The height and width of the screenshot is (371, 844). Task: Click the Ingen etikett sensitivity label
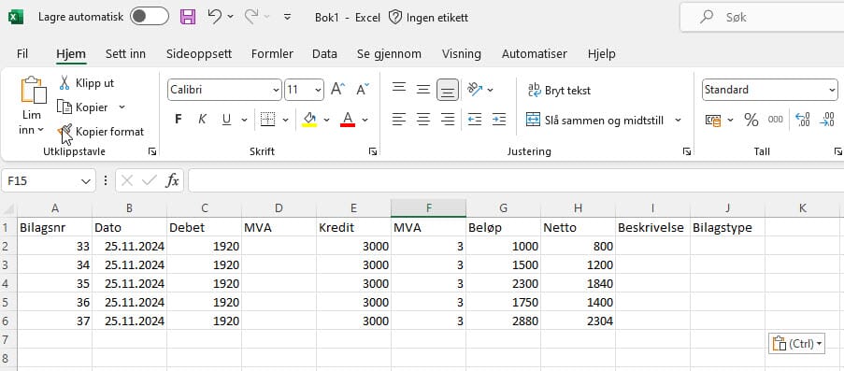(428, 18)
